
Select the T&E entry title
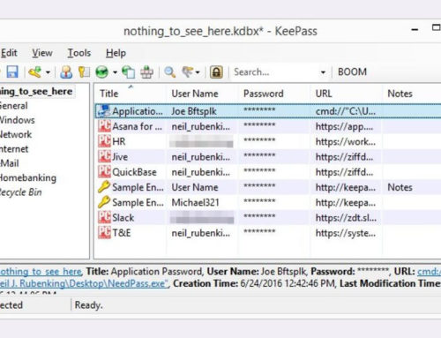[122, 233]
